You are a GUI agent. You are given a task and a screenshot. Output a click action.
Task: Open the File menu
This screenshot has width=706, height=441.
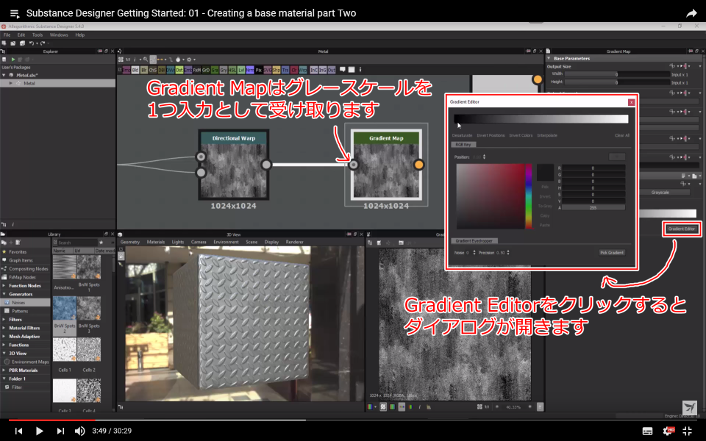tap(7, 35)
